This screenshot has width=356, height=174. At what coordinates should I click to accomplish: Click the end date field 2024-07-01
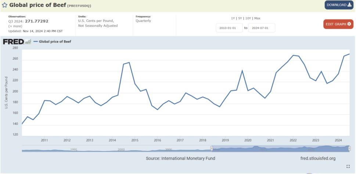click(262, 28)
